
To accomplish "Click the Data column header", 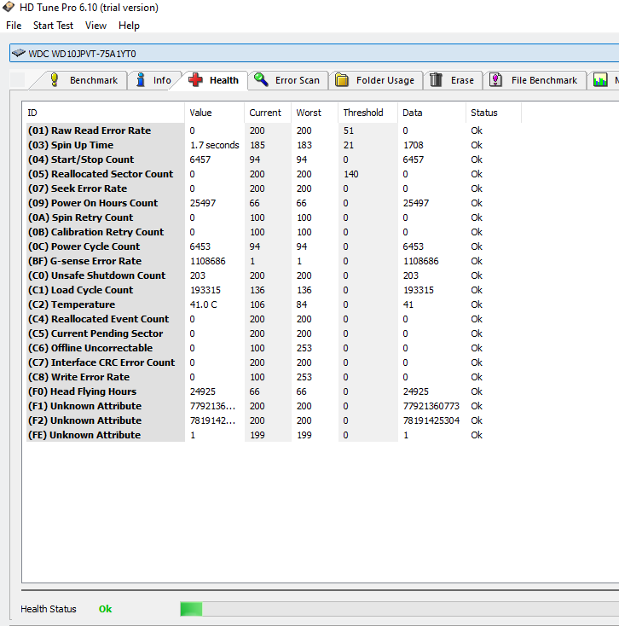I will point(431,113).
